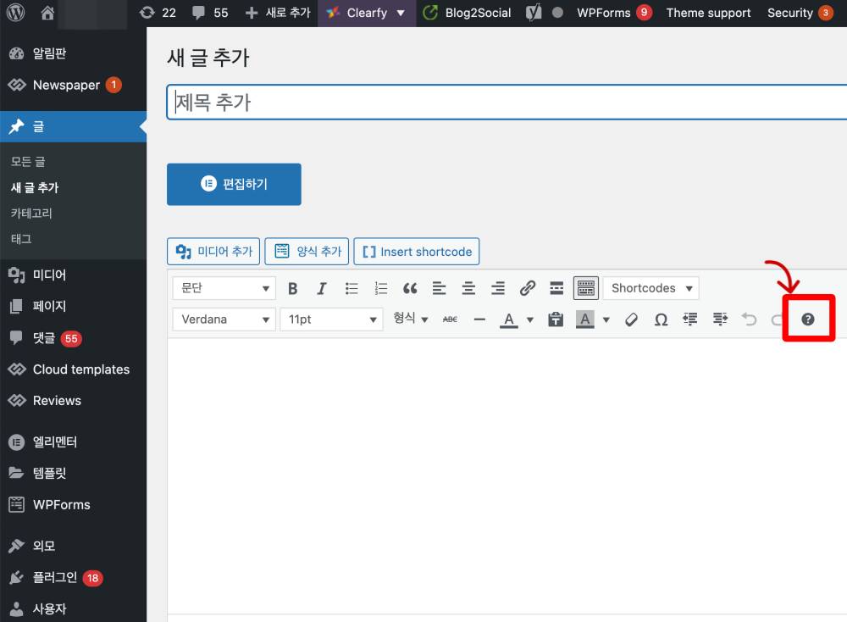Click the 미디어 추가 button
The image size is (847, 622).
pyautogui.click(x=213, y=252)
